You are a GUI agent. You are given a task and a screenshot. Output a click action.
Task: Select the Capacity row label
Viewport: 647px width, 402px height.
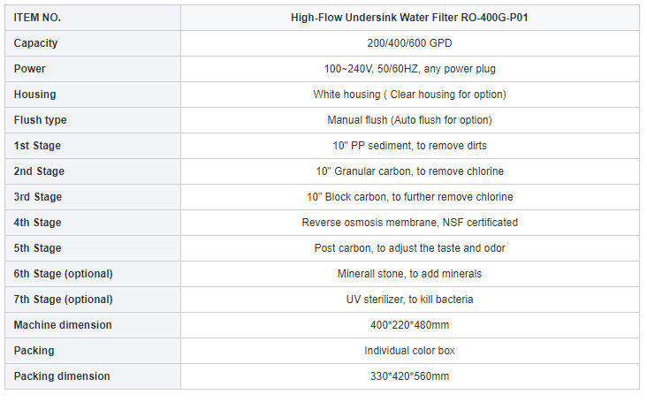[x=35, y=43]
